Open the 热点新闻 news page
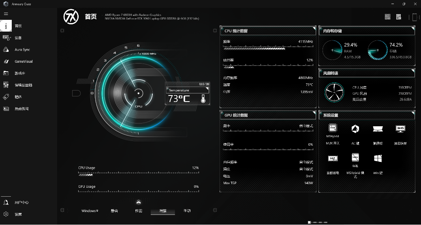This screenshot has width=421, height=225. click(21, 108)
